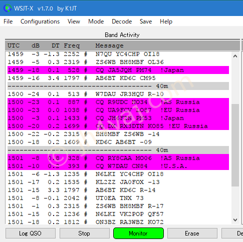Select the ZS6WB BH8MBF R-17 row

tap(118, 206)
